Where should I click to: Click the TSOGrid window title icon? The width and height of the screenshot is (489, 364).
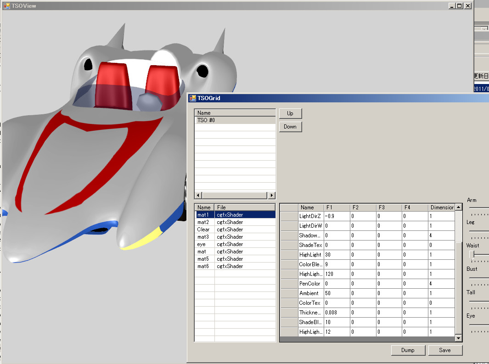pos(192,98)
